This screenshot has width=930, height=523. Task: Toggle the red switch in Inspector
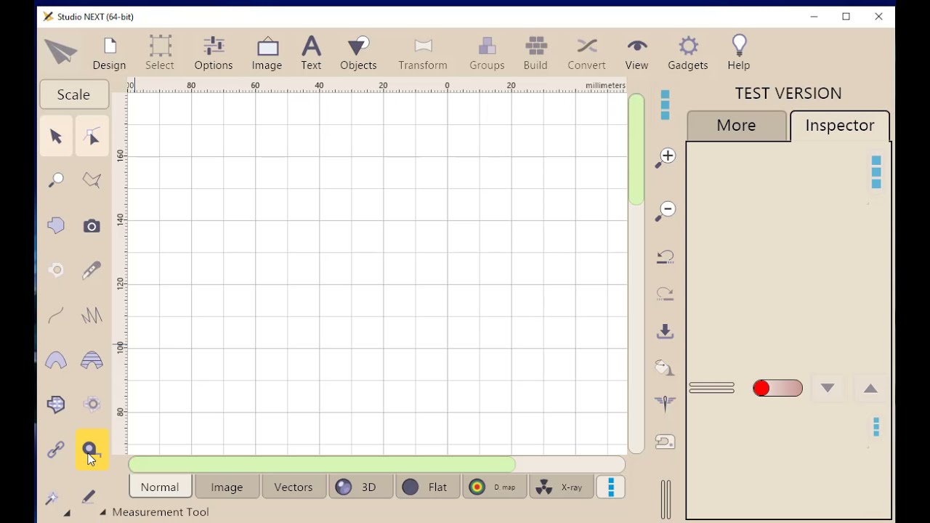(x=777, y=389)
